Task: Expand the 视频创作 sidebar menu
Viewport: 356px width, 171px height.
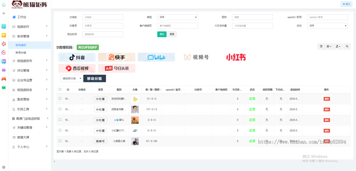Action: [30, 27]
